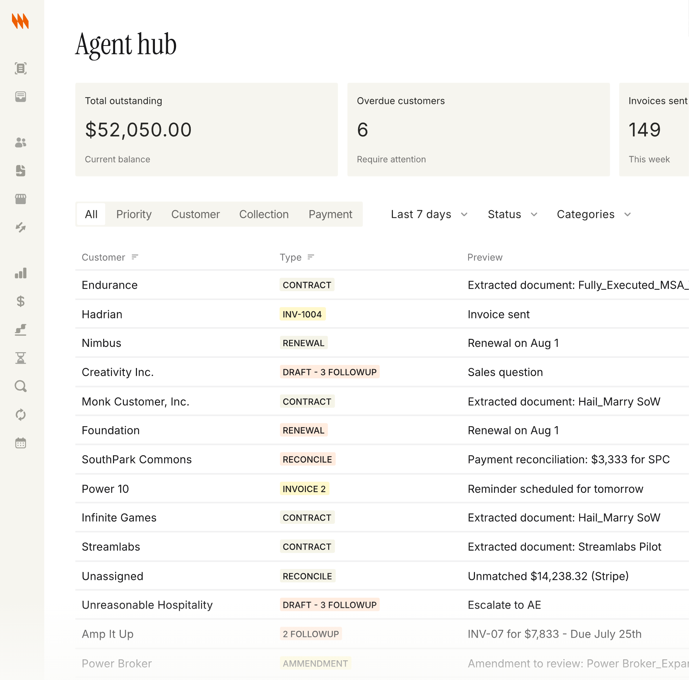This screenshot has width=689, height=680.
Task: Sort by the Customer column filter icon
Action: [x=134, y=257]
